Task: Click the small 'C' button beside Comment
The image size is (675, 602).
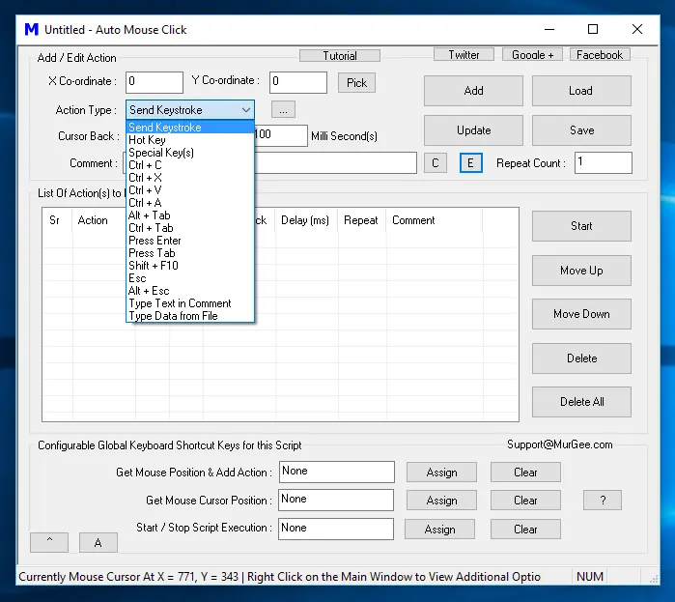Action: coord(435,163)
